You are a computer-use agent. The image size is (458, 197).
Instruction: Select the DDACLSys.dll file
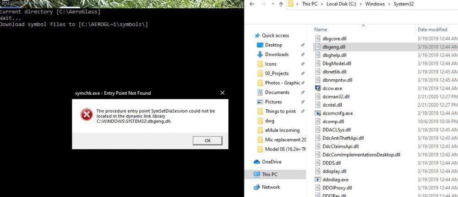pyautogui.click(x=337, y=130)
